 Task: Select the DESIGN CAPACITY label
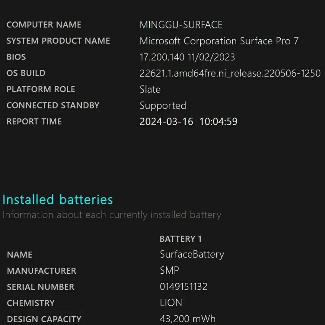click(x=44, y=319)
